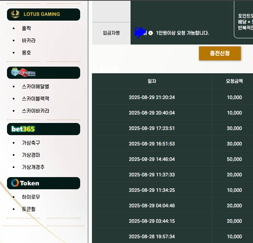253x243 pixels.
Task: Click the 20,000 amount in the 11:37:33 row
Action: coord(235,175)
